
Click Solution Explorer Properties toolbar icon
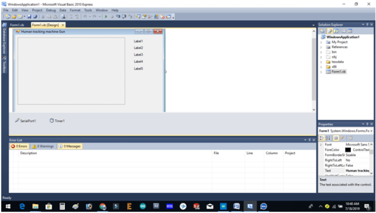pyautogui.click(x=322, y=31)
